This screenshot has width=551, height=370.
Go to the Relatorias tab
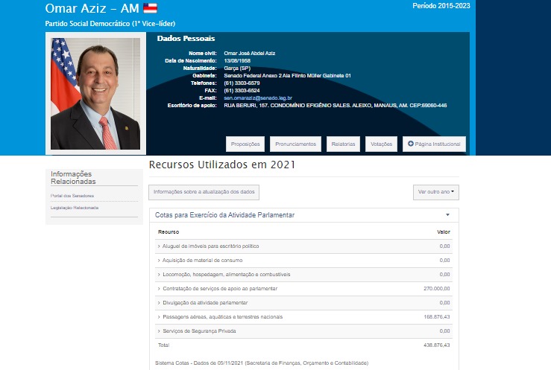pyautogui.click(x=344, y=144)
